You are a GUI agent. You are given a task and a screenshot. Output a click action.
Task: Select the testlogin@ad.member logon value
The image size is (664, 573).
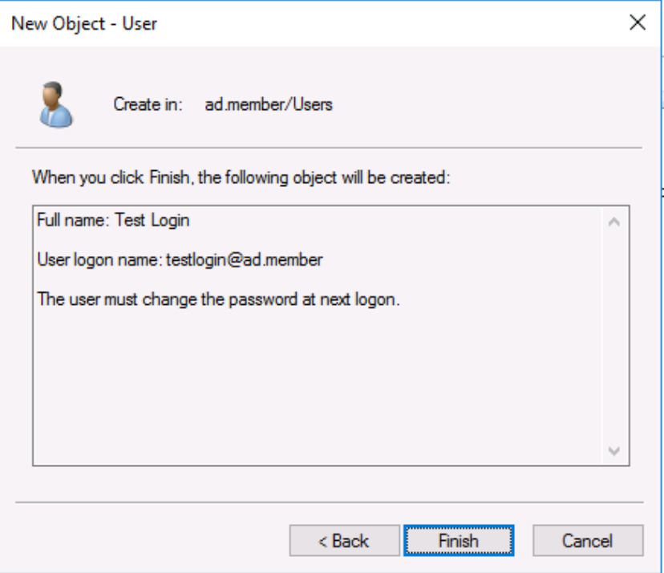click(x=244, y=259)
